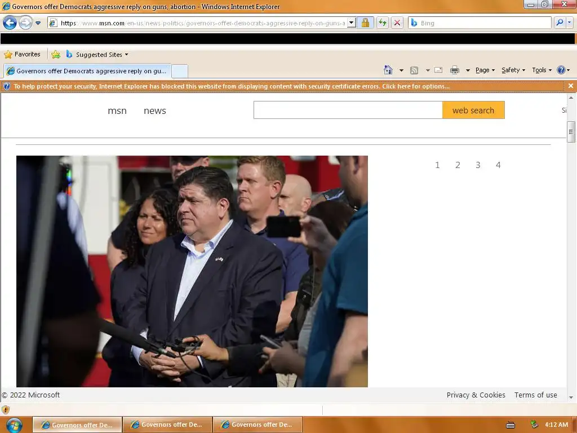Image resolution: width=577 pixels, height=433 pixels.
Task: Open search provider options dropdown arrow
Action: [569, 23]
